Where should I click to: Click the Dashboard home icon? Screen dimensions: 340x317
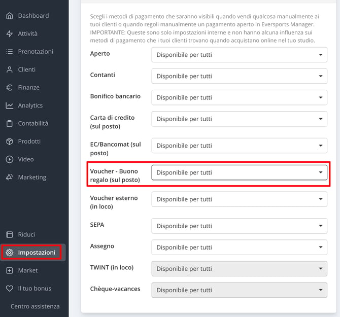pyautogui.click(x=9, y=16)
